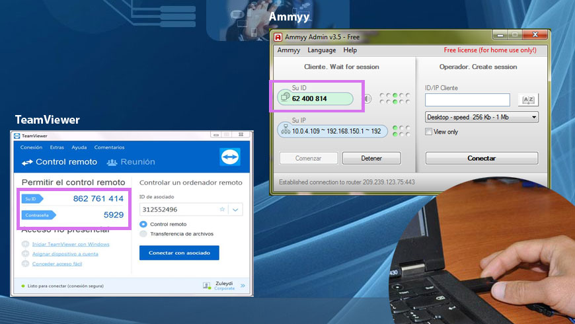575x324 pixels.
Task: Click the globe icon beside Asignar dispositivo a cuenta
Action: [x=25, y=253]
